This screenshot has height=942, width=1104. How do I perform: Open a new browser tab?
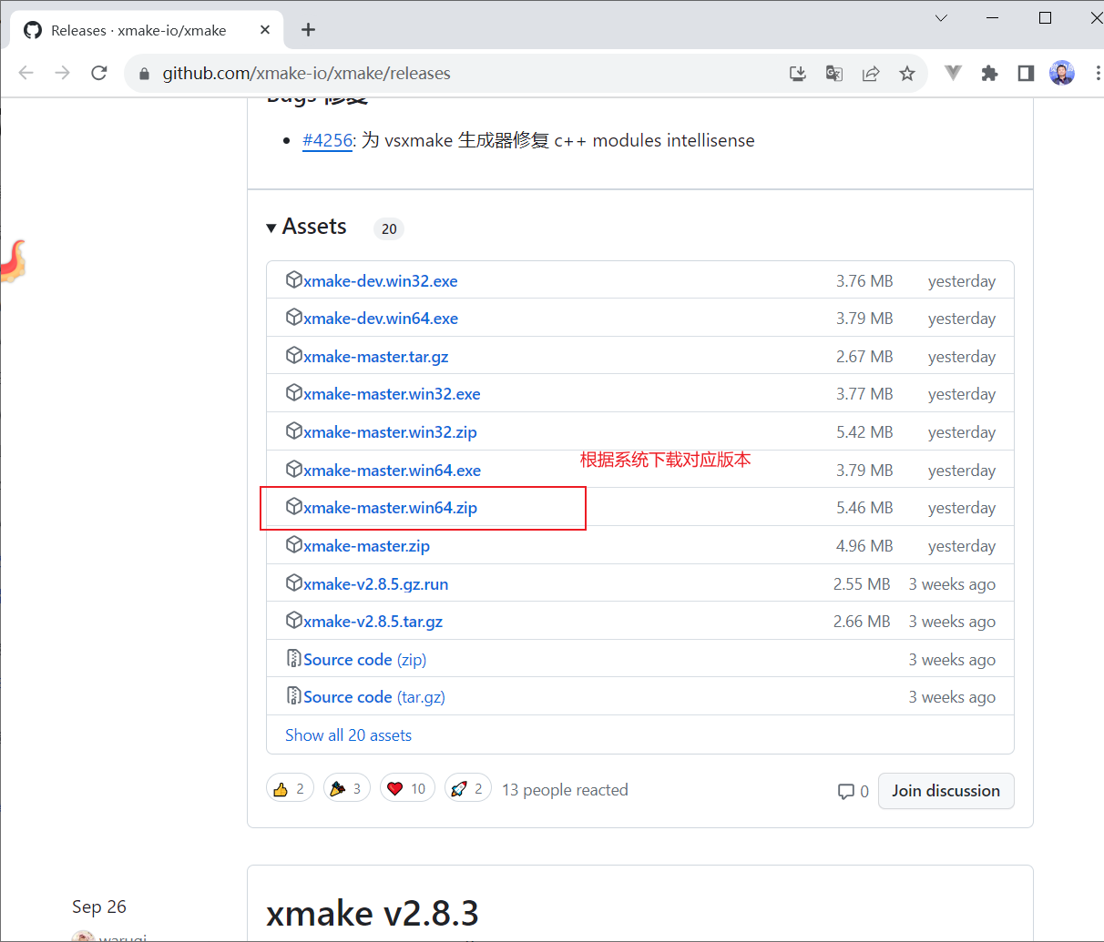click(x=309, y=30)
